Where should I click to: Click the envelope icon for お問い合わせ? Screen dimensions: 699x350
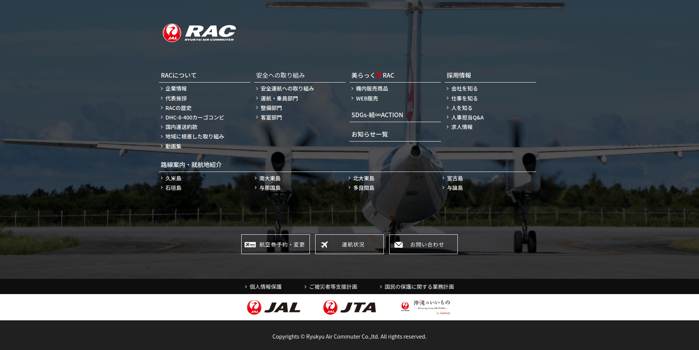(399, 245)
